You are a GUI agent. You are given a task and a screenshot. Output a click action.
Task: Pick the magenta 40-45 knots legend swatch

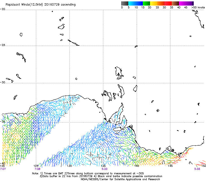pyautogui.click(x=183, y=3)
